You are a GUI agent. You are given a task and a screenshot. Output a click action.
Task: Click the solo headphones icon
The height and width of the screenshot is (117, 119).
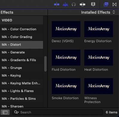[74, 4]
